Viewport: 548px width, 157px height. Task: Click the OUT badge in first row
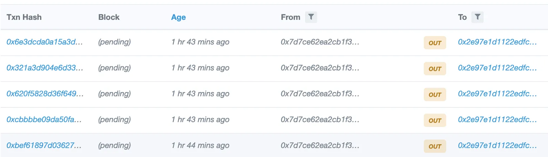(435, 43)
